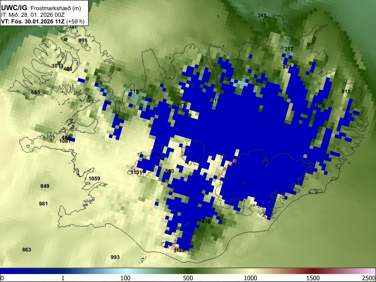Screen dimensions: 376x282
Task: Click the map value 995
Action: click(x=83, y=41)
